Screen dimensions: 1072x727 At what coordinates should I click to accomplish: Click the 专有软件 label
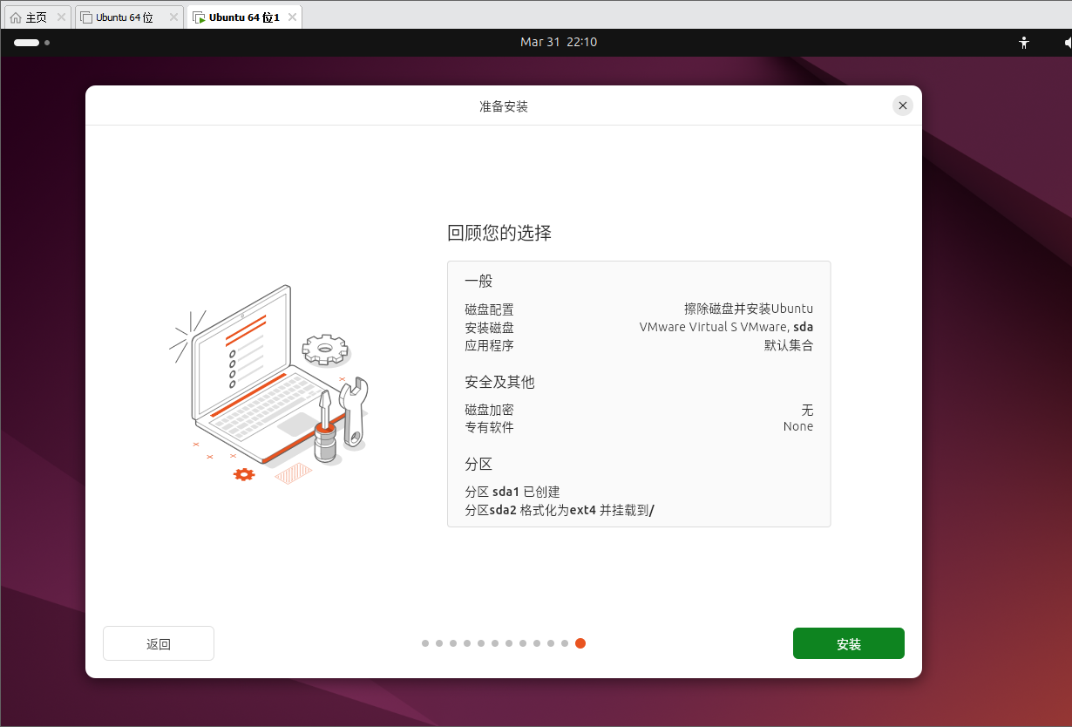click(489, 427)
